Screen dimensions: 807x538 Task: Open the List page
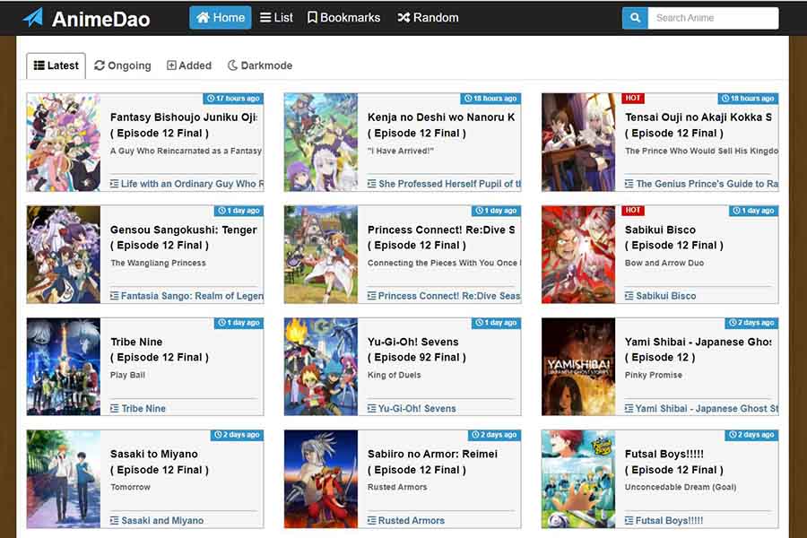click(276, 18)
